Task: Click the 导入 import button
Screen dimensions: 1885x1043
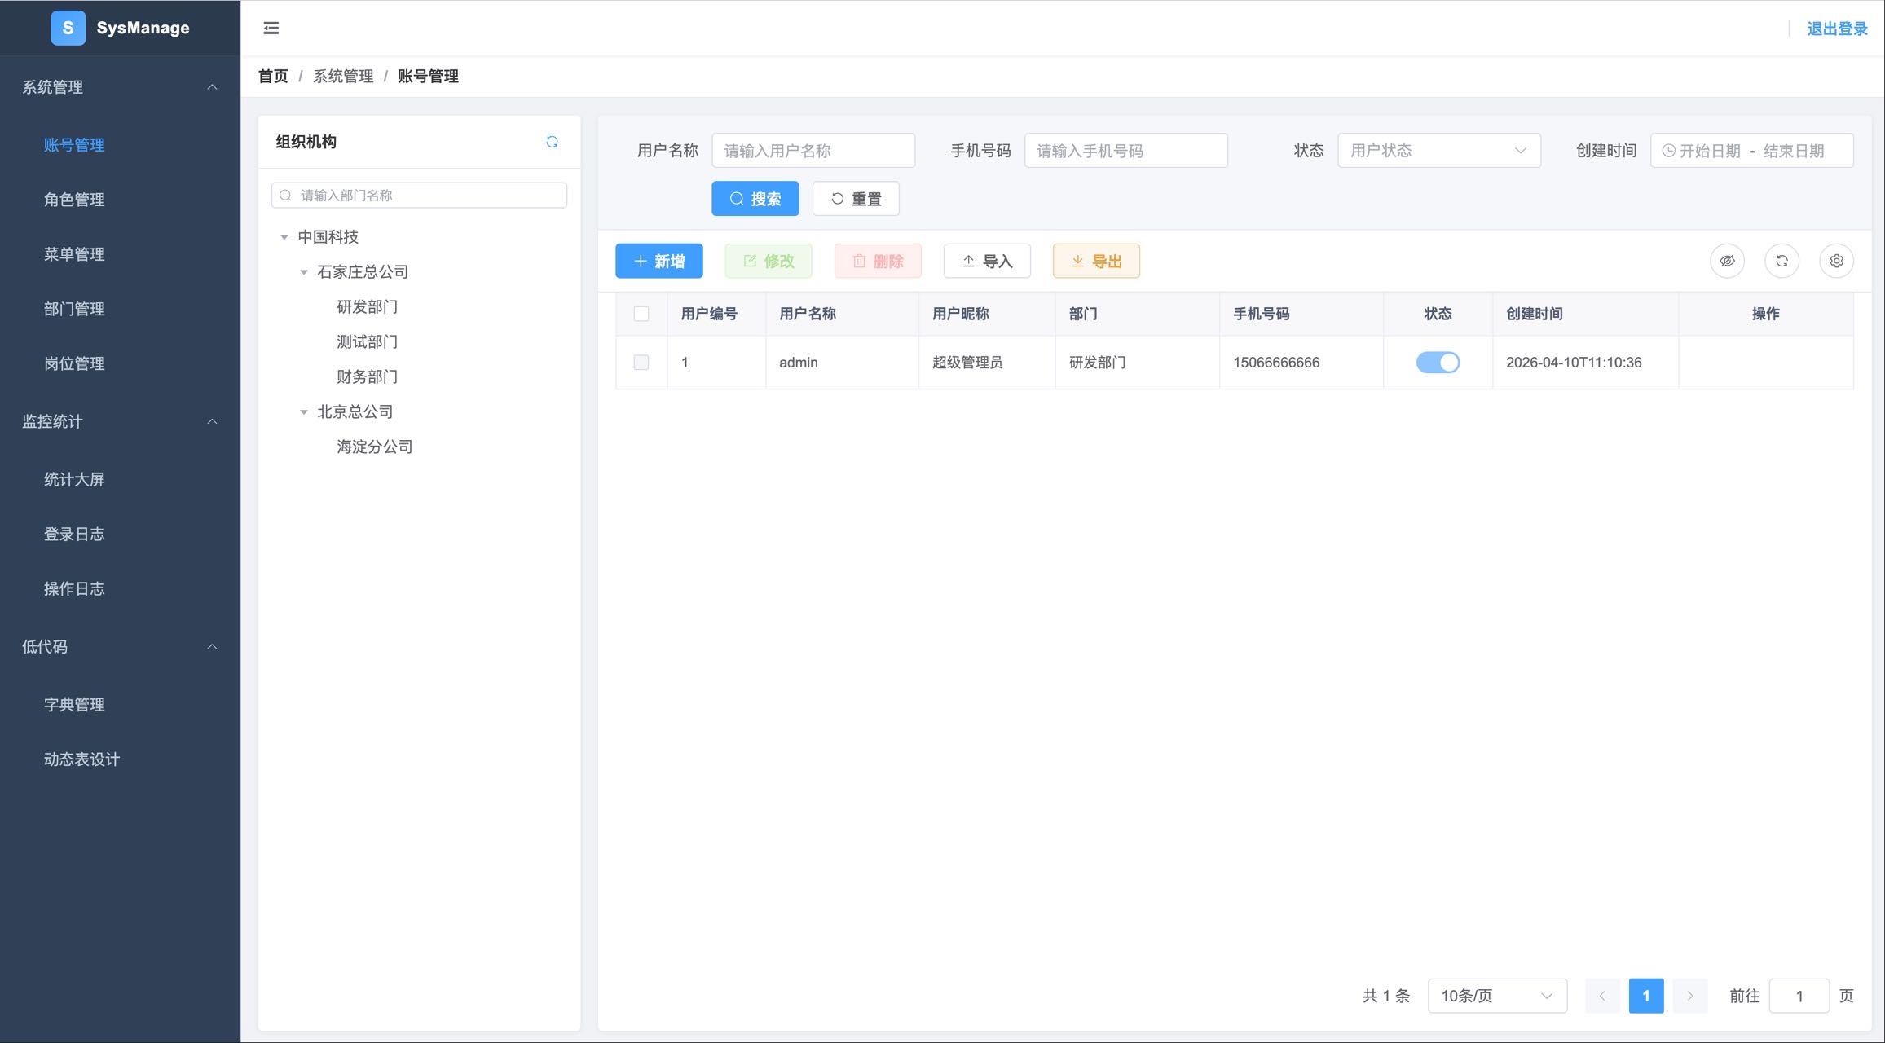Action: [986, 261]
